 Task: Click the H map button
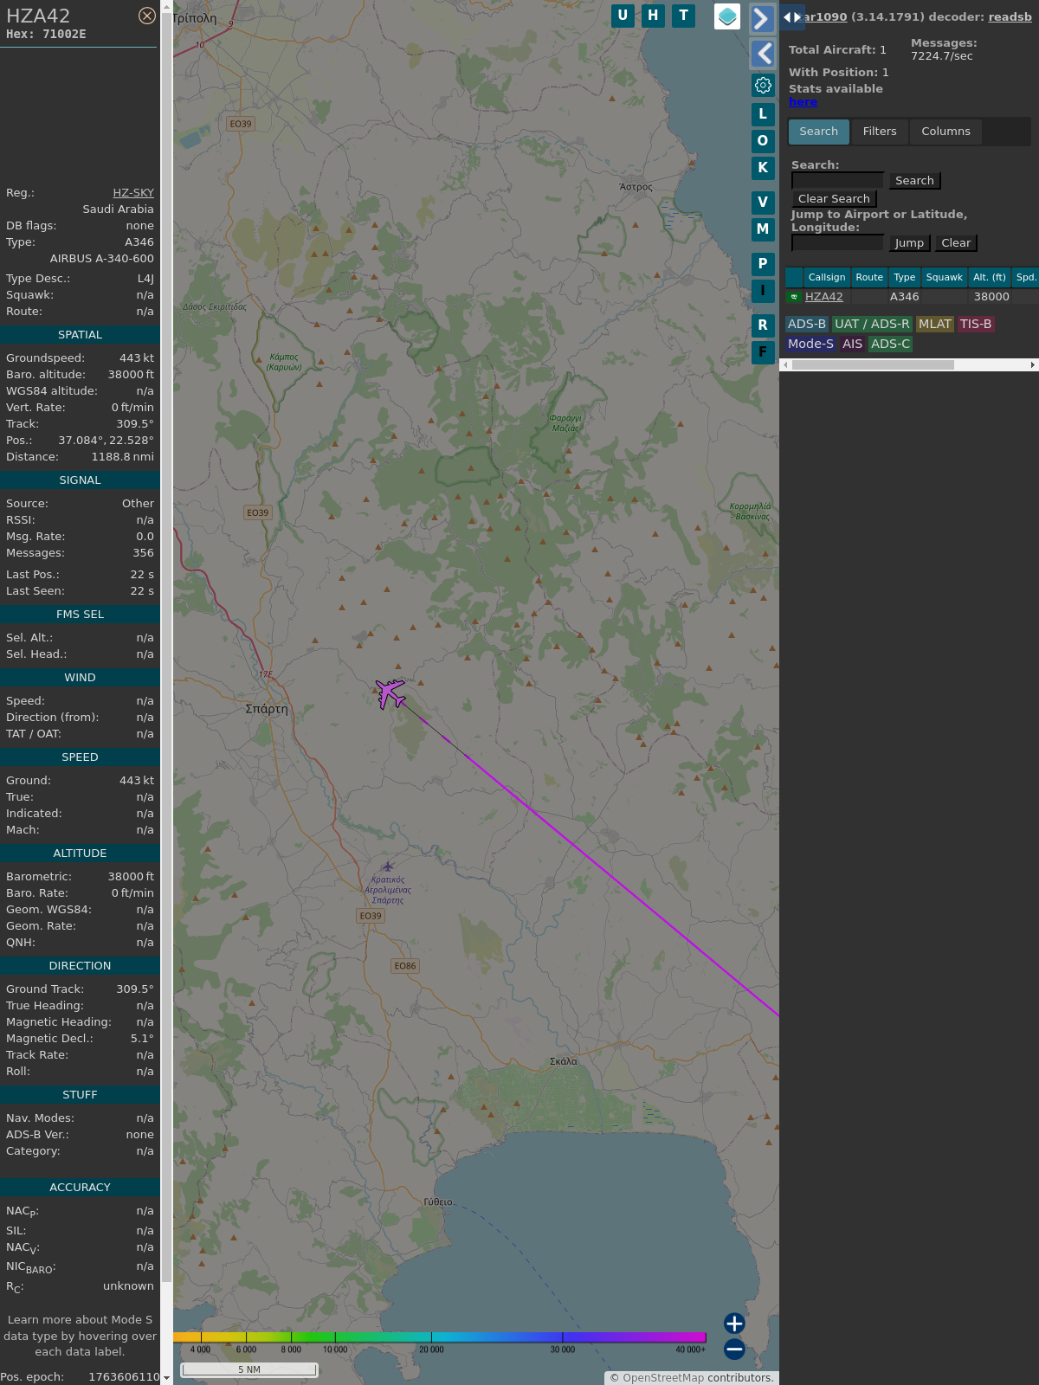[x=653, y=16]
